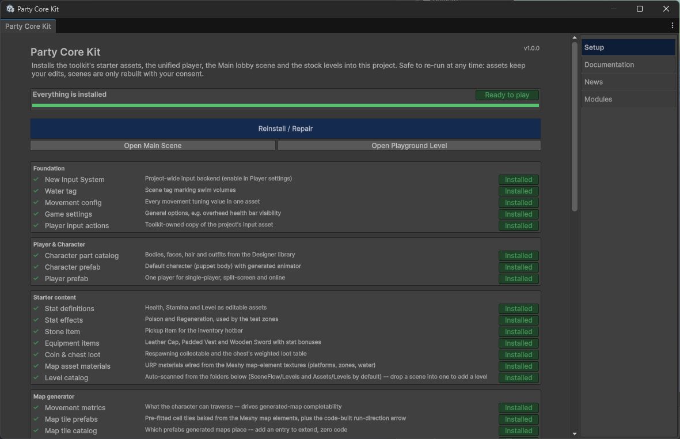This screenshot has width=680, height=439.
Task: Click checkmark icon beside New Input System
Action: (36, 179)
